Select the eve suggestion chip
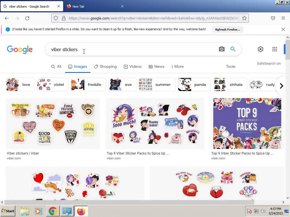The height and width of the screenshot is (217, 290). pyautogui.click(x=122, y=84)
